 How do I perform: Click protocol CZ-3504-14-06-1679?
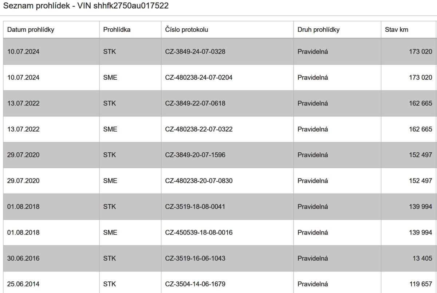[195, 284]
